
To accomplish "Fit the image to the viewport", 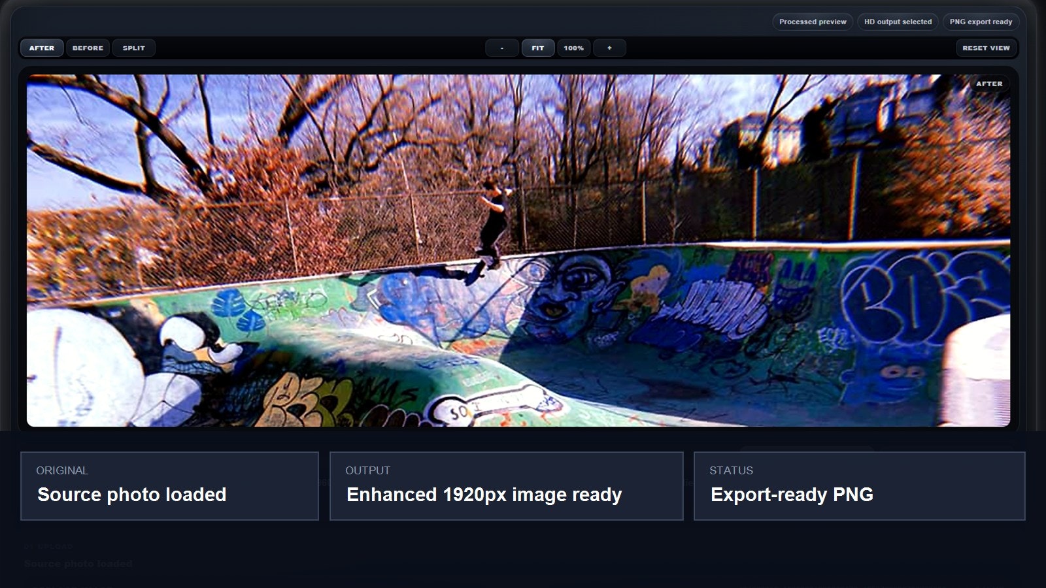I will 538,48.
